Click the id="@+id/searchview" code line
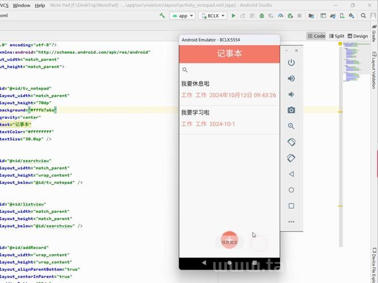The height and width of the screenshot is (283, 378). (26, 161)
